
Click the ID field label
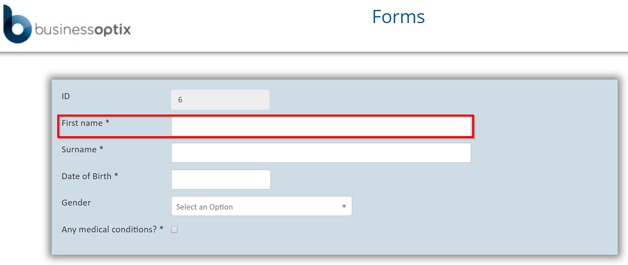point(66,96)
